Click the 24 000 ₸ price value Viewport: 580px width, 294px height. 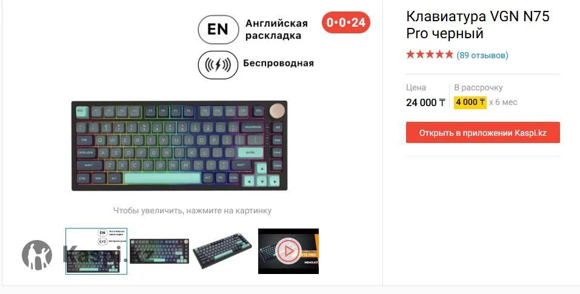click(425, 102)
